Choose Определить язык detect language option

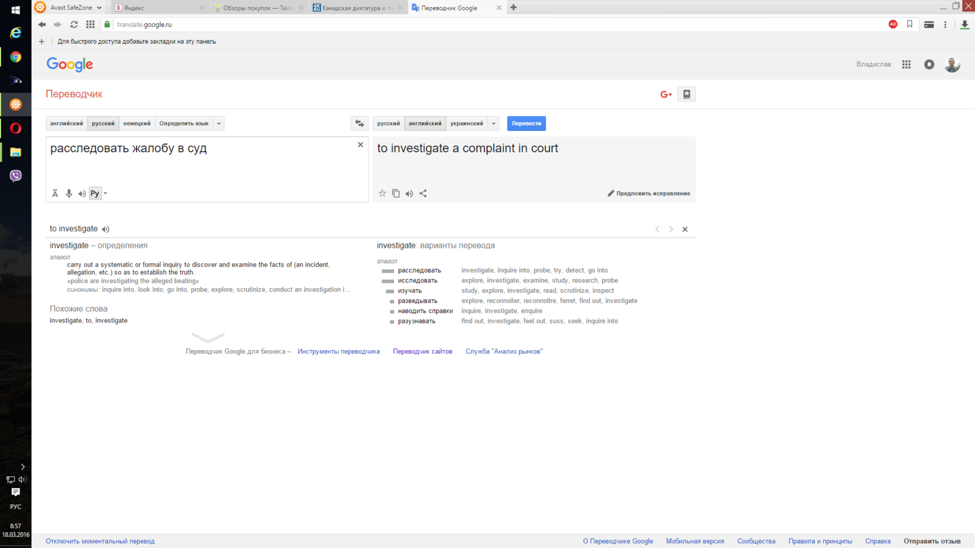184,124
